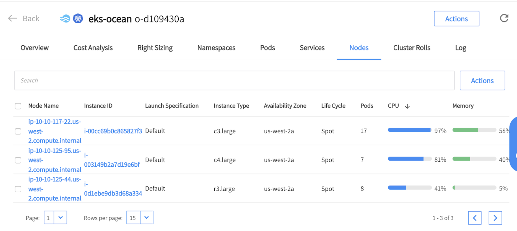Click the Actions button beside search

click(482, 80)
